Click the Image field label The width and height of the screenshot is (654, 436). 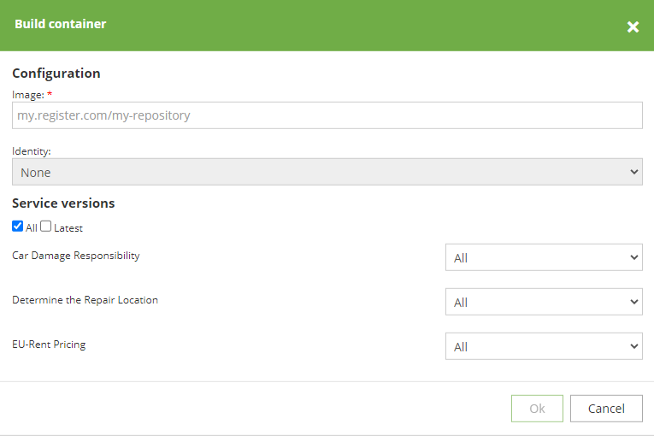[28, 95]
